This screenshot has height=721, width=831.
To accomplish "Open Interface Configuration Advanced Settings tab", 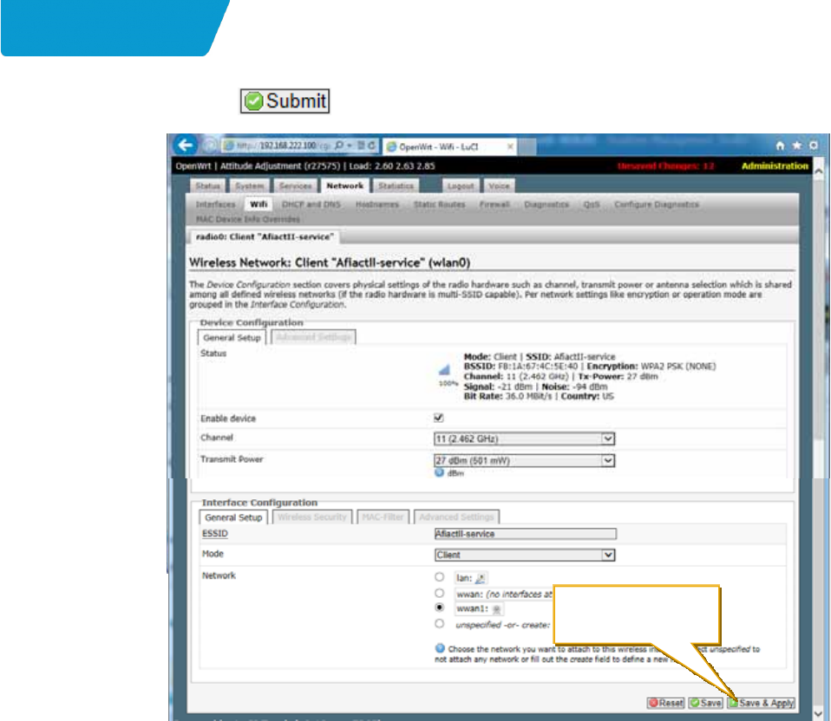I will 456,517.
